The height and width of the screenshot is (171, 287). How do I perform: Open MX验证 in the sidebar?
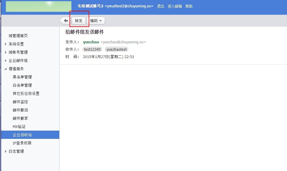[x=19, y=126]
